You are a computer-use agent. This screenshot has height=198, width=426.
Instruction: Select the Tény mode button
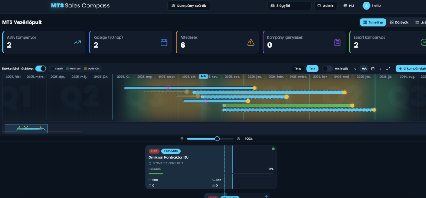297,68
